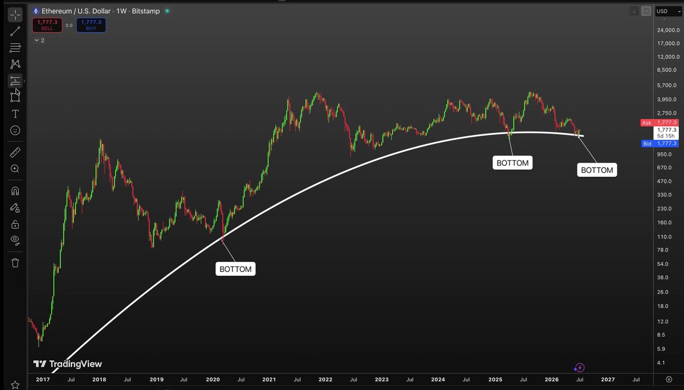Image resolution: width=684 pixels, height=390 pixels.
Task: Click the Ethereum logo beside the symbol name
Action: click(36, 11)
